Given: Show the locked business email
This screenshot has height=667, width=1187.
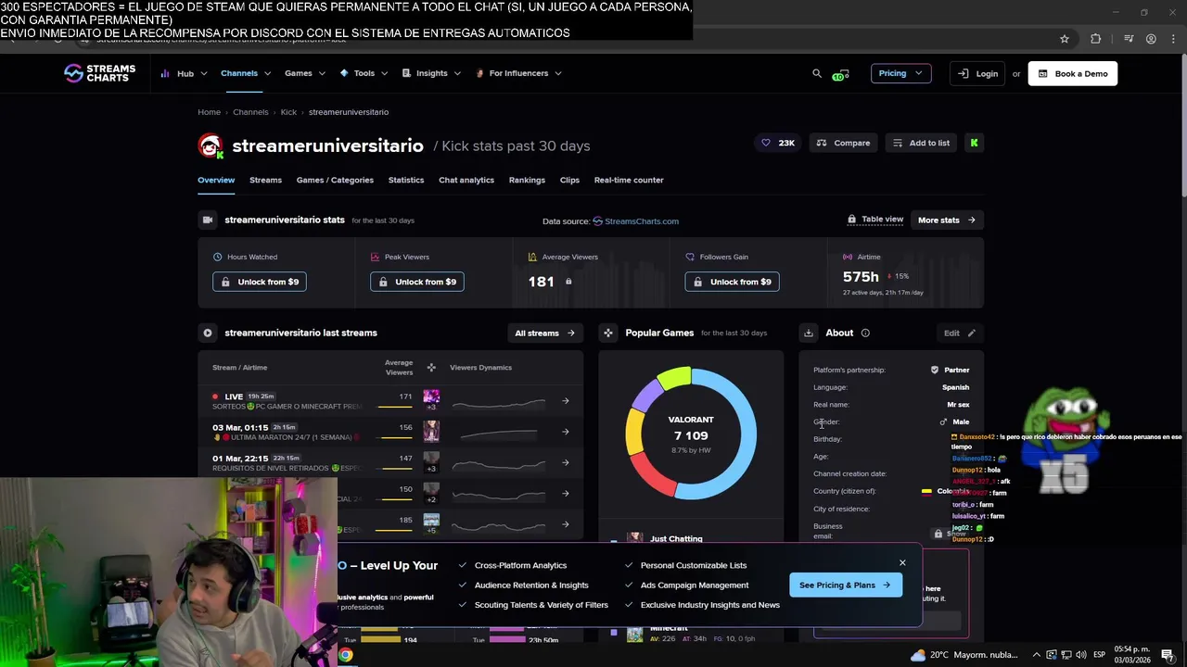Looking at the screenshot, I should coord(951,534).
